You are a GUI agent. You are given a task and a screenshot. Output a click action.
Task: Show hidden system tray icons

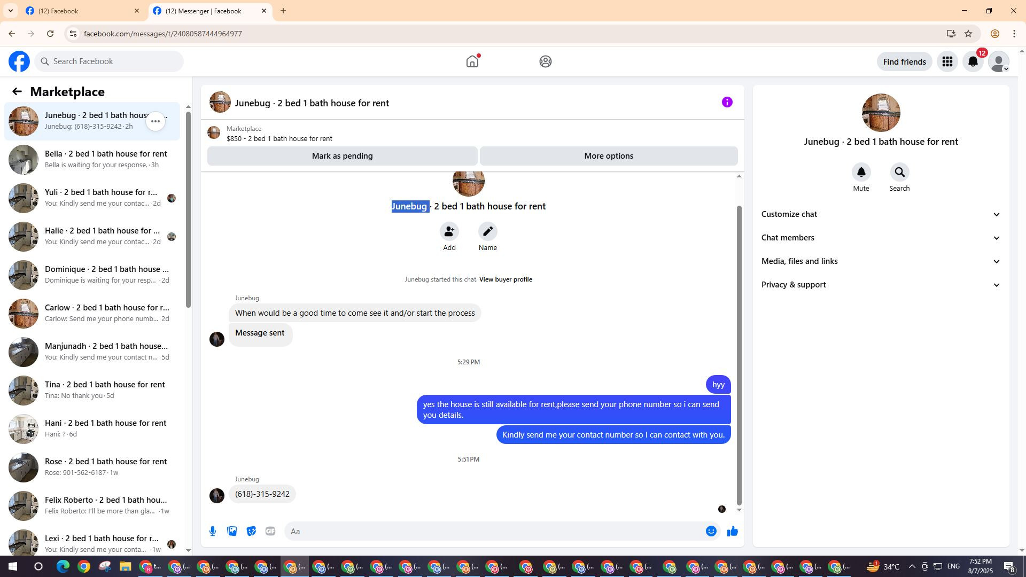coord(912,567)
